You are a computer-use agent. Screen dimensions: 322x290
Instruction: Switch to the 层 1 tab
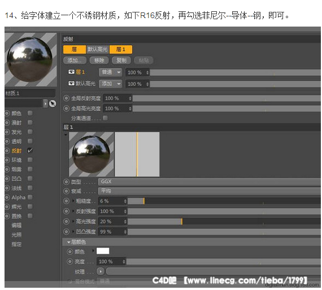(121, 49)
